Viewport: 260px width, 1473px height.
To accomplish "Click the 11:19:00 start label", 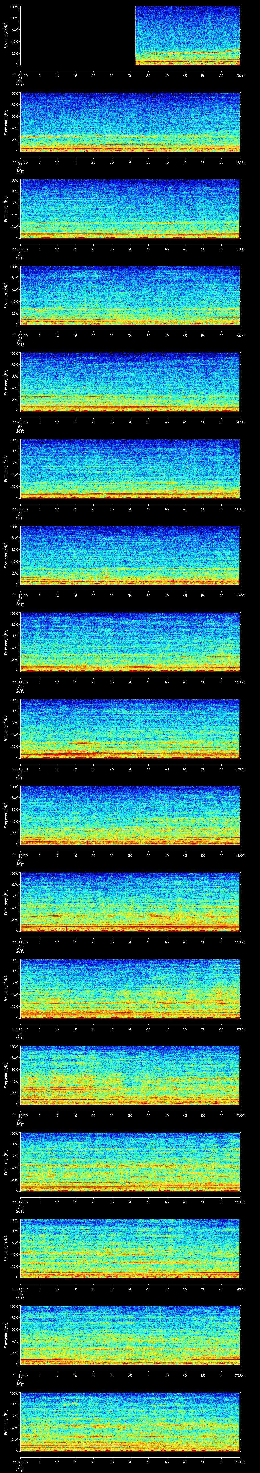I will click(x=20, y=1375).
